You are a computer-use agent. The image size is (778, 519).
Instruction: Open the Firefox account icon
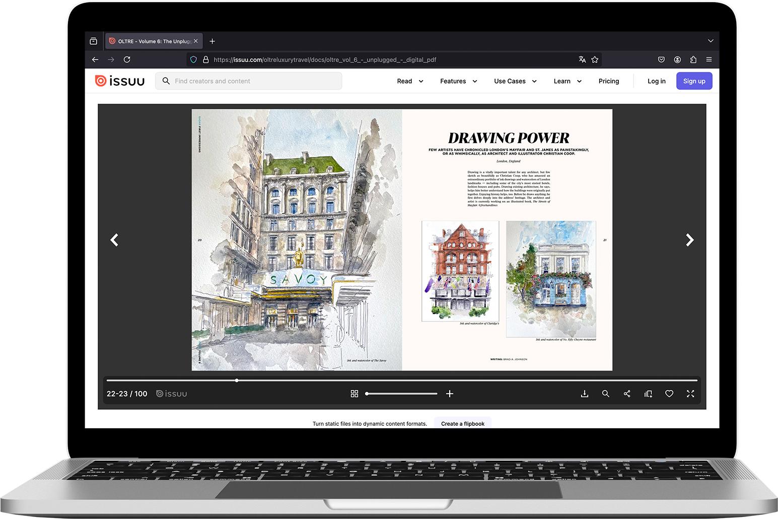(677, 59)
